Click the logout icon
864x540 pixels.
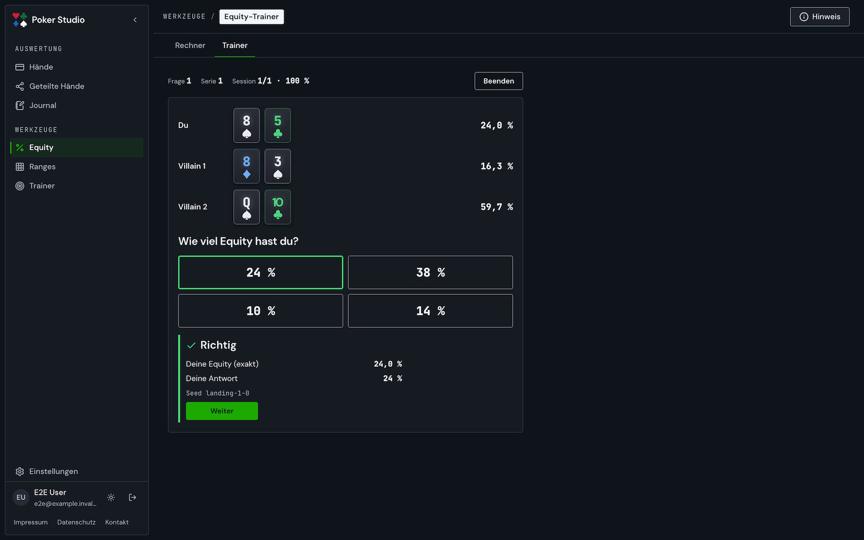132,497
